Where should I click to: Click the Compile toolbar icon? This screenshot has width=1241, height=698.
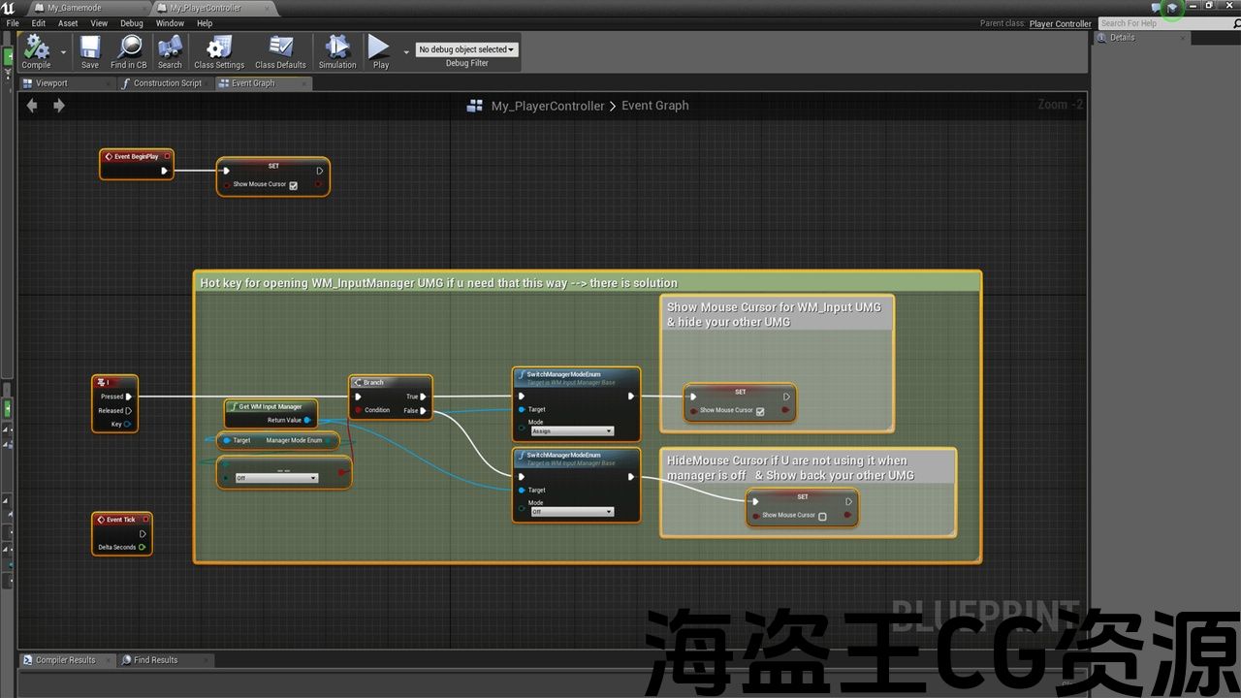click(36, 49)
